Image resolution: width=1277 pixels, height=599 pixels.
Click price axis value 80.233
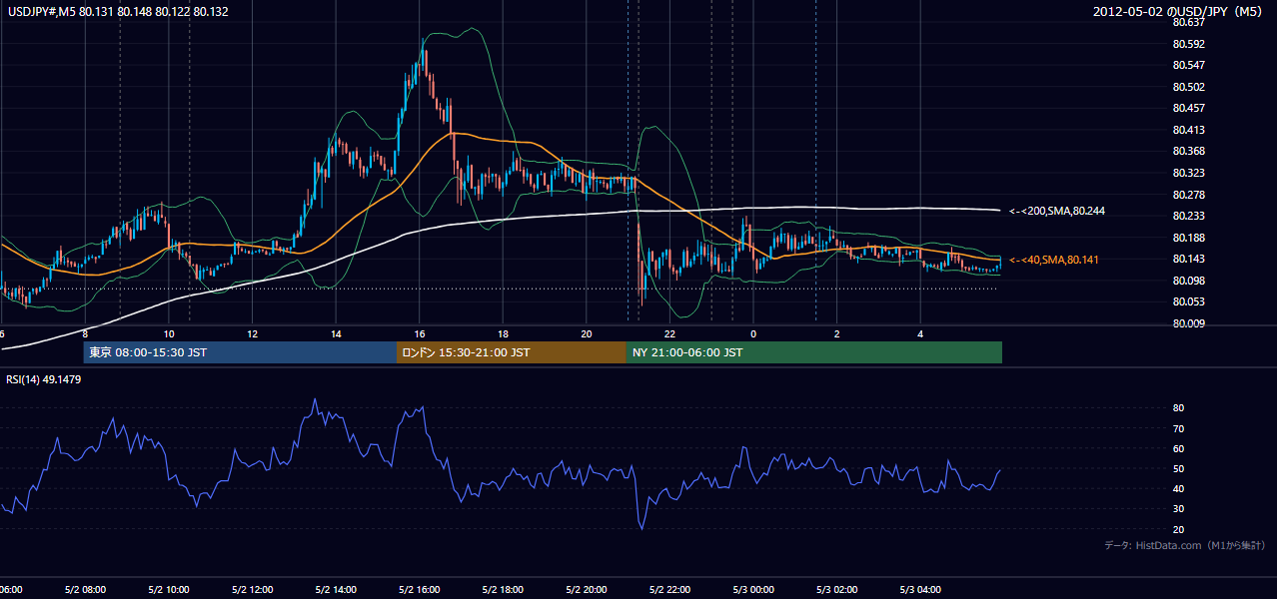(x=1188, y=216)
